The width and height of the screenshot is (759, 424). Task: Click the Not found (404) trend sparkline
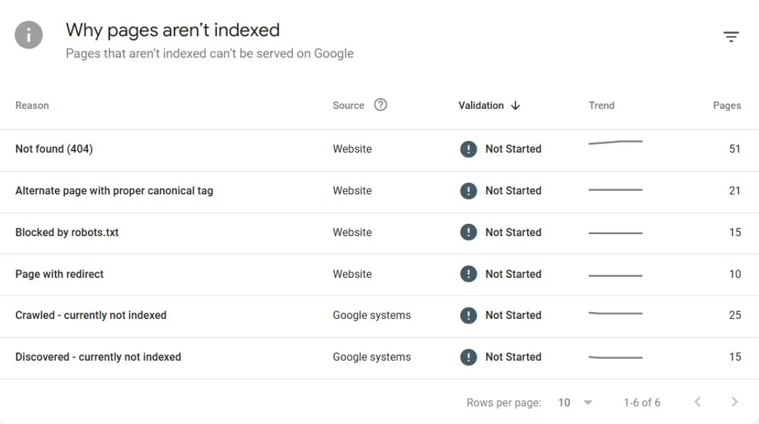tap(615, 143)
